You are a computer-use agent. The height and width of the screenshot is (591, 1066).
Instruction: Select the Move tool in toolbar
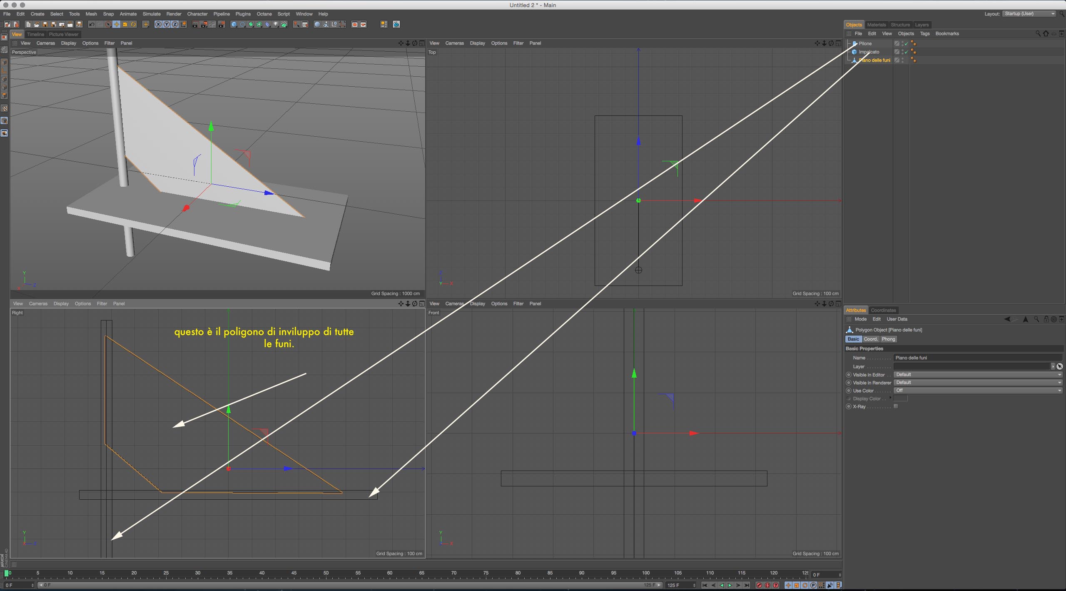click(x=117, y=25)
